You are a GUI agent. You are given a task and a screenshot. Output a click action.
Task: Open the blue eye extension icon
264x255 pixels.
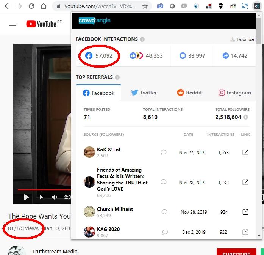196,6
